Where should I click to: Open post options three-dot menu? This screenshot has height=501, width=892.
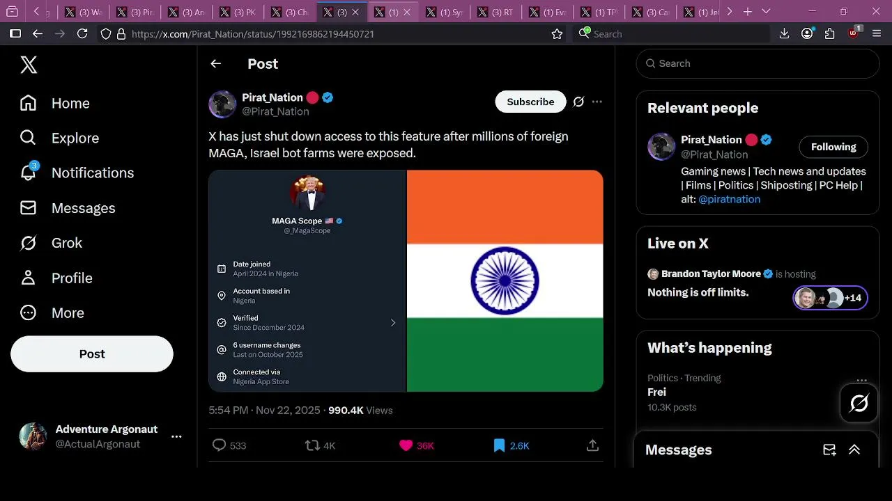click(597, 102)
